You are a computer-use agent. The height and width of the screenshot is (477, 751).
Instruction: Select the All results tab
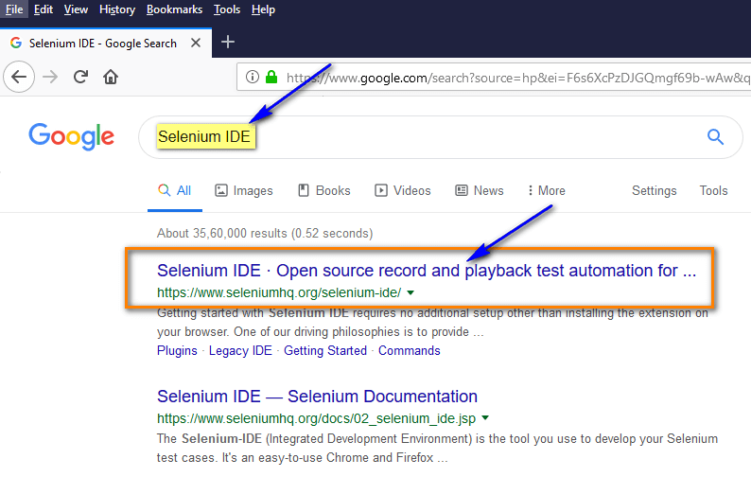[175, 191]
